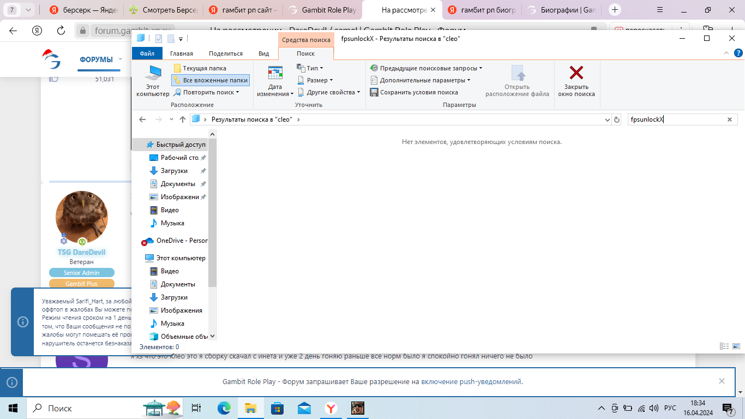Expand the 'Размер' filter dropdown

pos(316,80)
